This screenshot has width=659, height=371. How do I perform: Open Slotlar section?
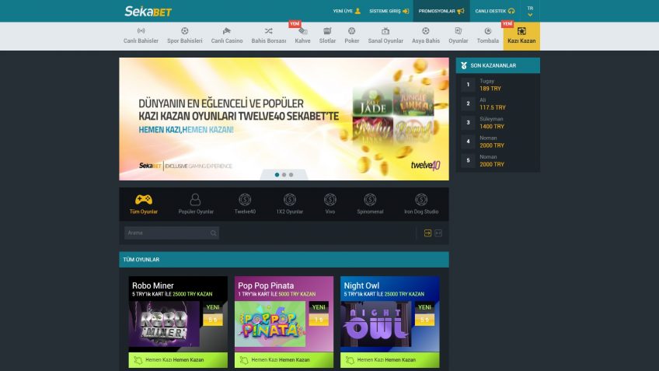click(327, 36)
